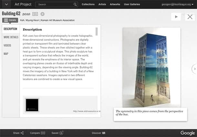Click the Building-62 title text

click(11, 14)
